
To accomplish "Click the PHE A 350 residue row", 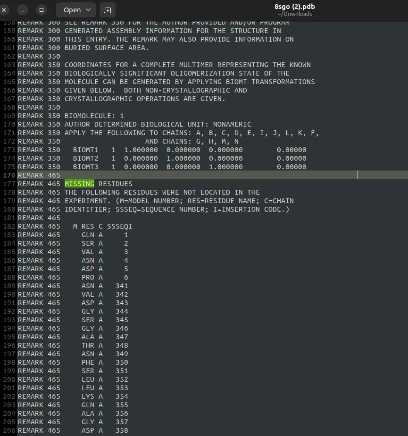I will point(104,362).
